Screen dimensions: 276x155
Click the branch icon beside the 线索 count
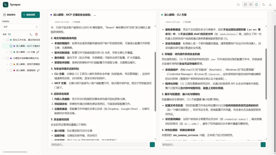click(31, 34)
